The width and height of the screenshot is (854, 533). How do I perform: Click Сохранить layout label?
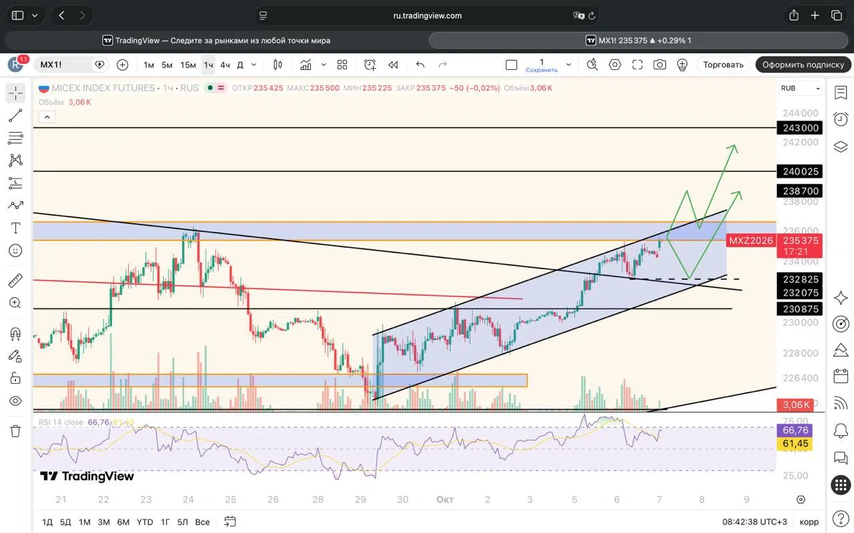[x=541, y=70]
